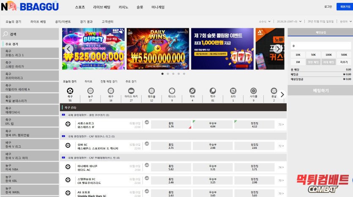The image size is (353, 197).
Task: Select the 테니스 tennis sport icon
Action: (172, 91)
